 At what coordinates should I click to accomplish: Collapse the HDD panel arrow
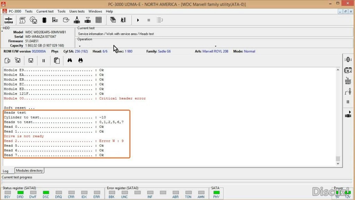[x=2, y=31]
